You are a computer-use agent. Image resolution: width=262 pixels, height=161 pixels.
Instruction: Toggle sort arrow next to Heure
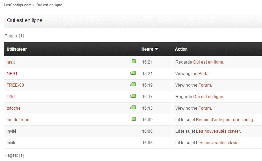(x=157, y=49)
